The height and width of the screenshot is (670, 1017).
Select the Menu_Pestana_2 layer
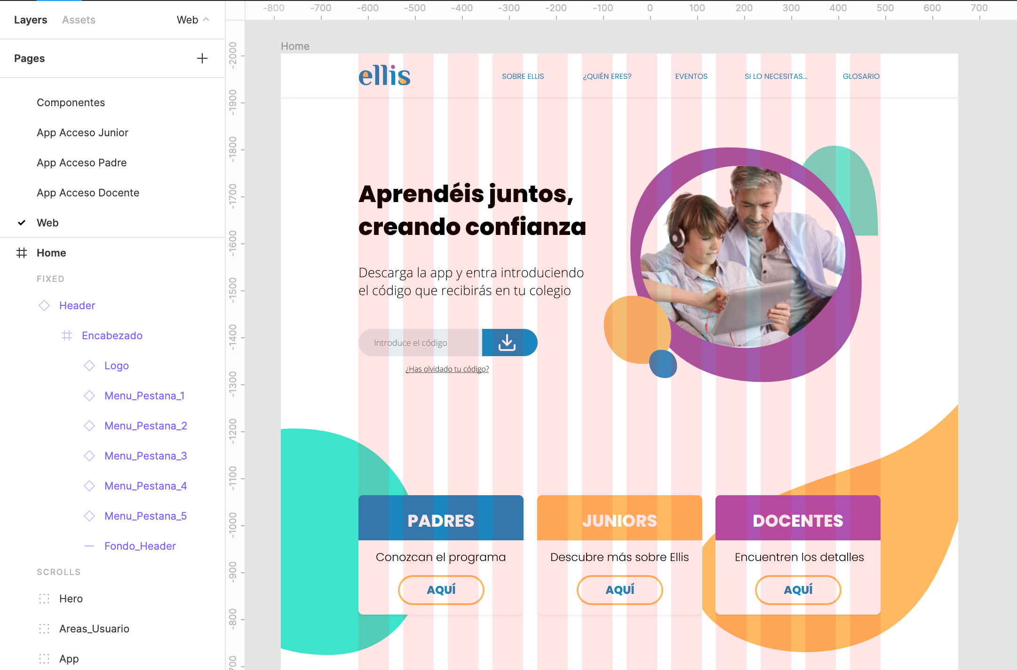146,426
